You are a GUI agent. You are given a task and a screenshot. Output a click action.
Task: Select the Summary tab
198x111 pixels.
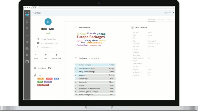point(152,19)
